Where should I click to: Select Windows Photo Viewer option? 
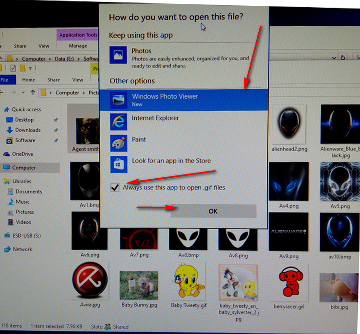[184, 100]
